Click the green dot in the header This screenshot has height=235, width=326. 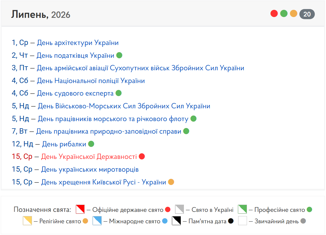[284, 14]
